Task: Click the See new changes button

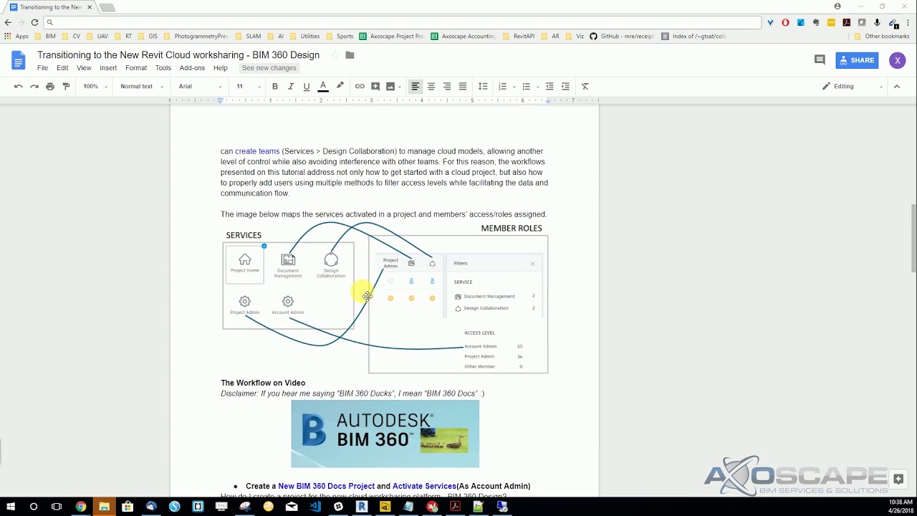Action: pyautogui.click(x=269, y=68)
